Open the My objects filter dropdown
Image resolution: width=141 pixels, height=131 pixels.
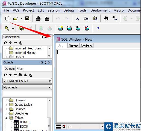(27, 87)
